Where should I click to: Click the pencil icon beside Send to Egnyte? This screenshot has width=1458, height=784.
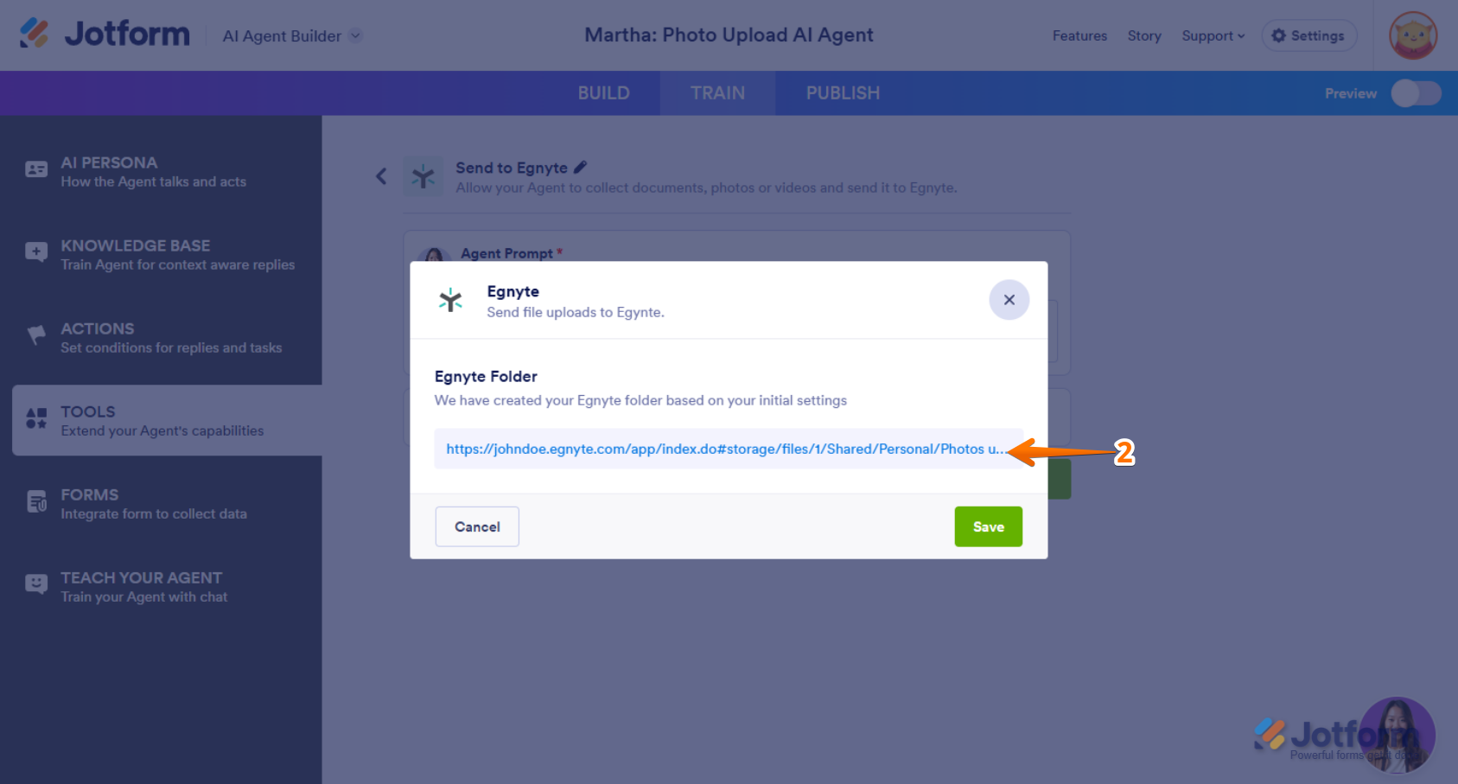click(580, 167)
